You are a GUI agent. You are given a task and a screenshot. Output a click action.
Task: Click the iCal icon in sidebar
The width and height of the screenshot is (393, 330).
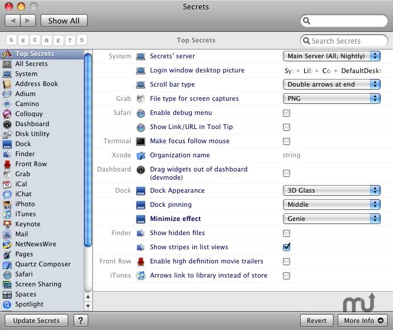[7, 184]
